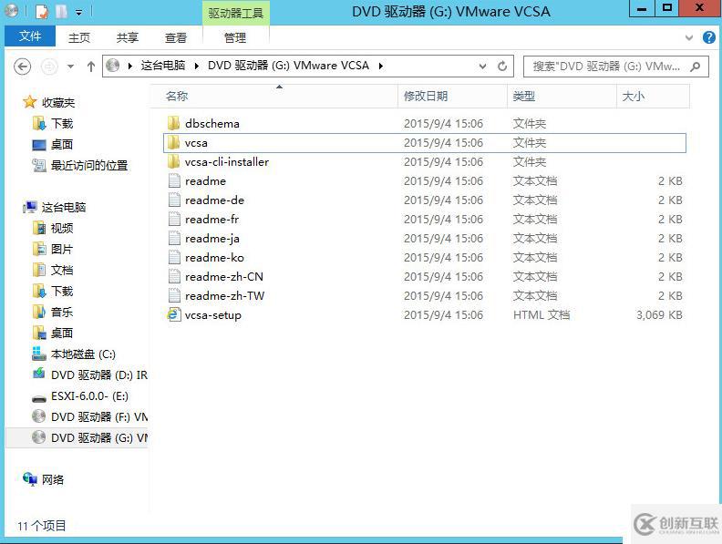Sort by 名称 column header

pyautogui.click(x=274, y=97)
